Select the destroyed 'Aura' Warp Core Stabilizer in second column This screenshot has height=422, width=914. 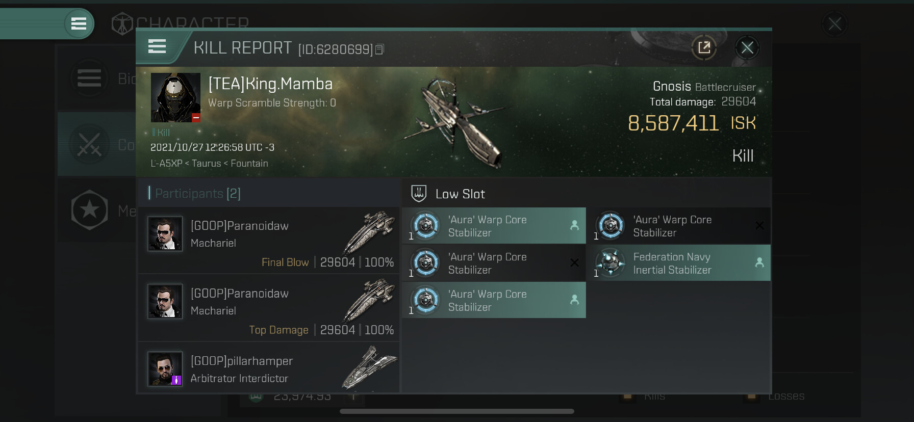[x=682, y=226]
